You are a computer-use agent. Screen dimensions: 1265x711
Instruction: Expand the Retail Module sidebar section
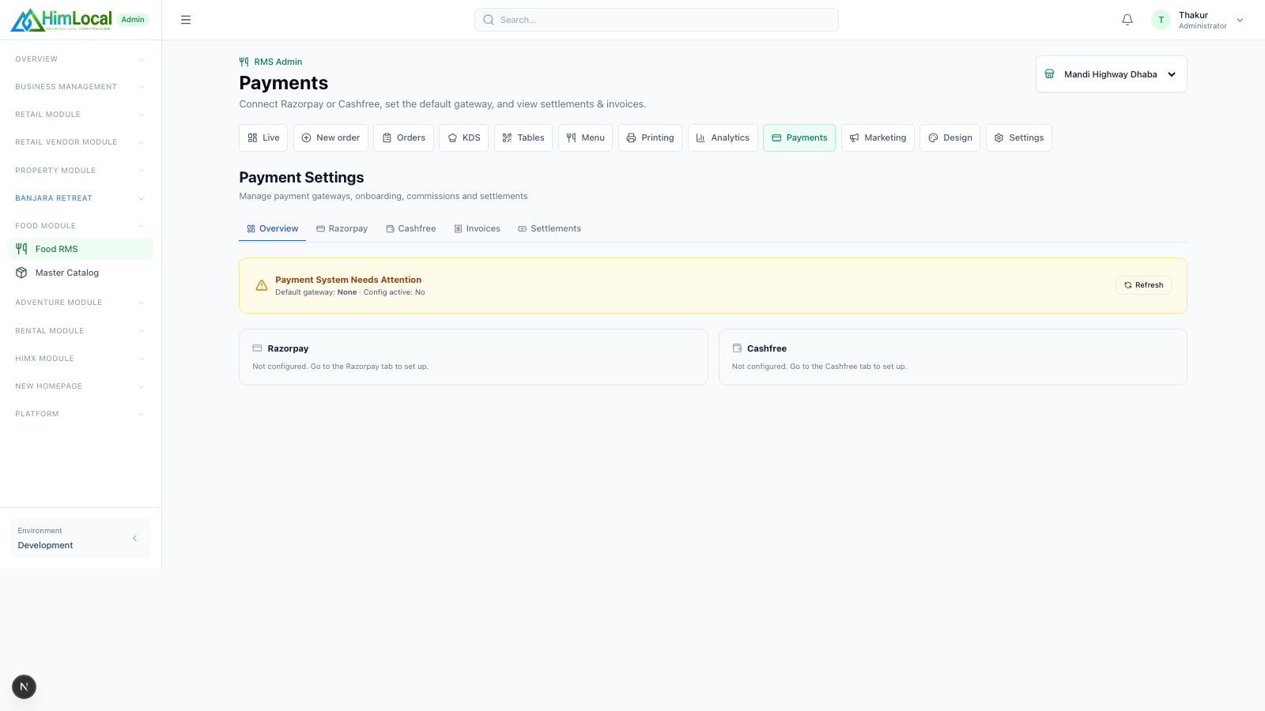pyautogui.click(x=80, y=115)
